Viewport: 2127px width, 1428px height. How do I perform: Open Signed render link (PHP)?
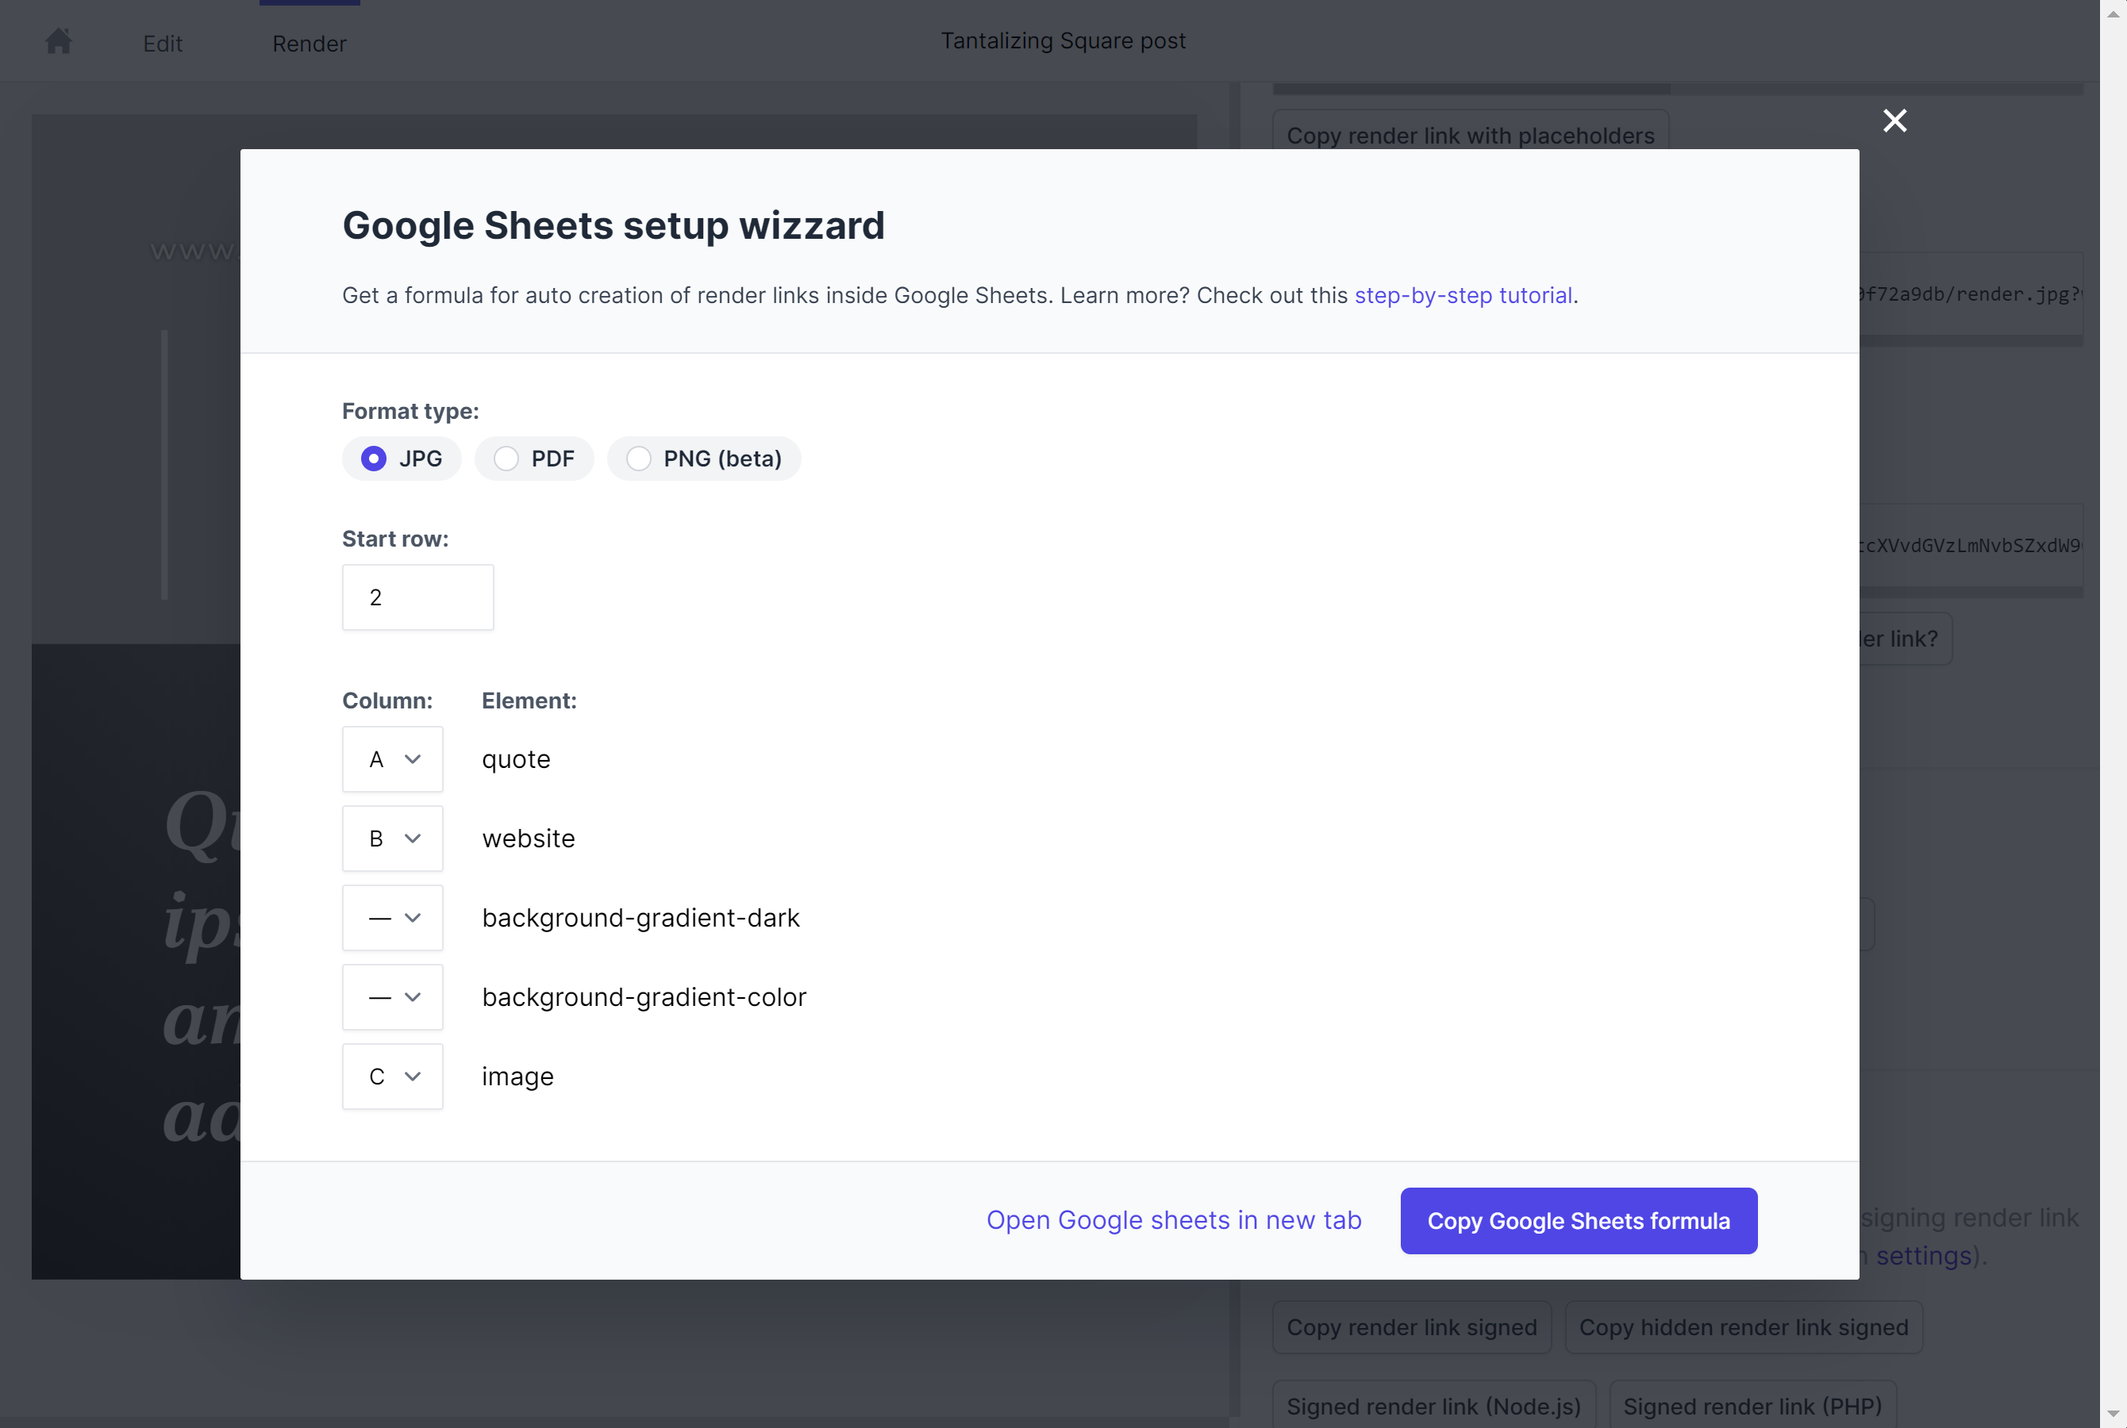pos(1752,1406)
